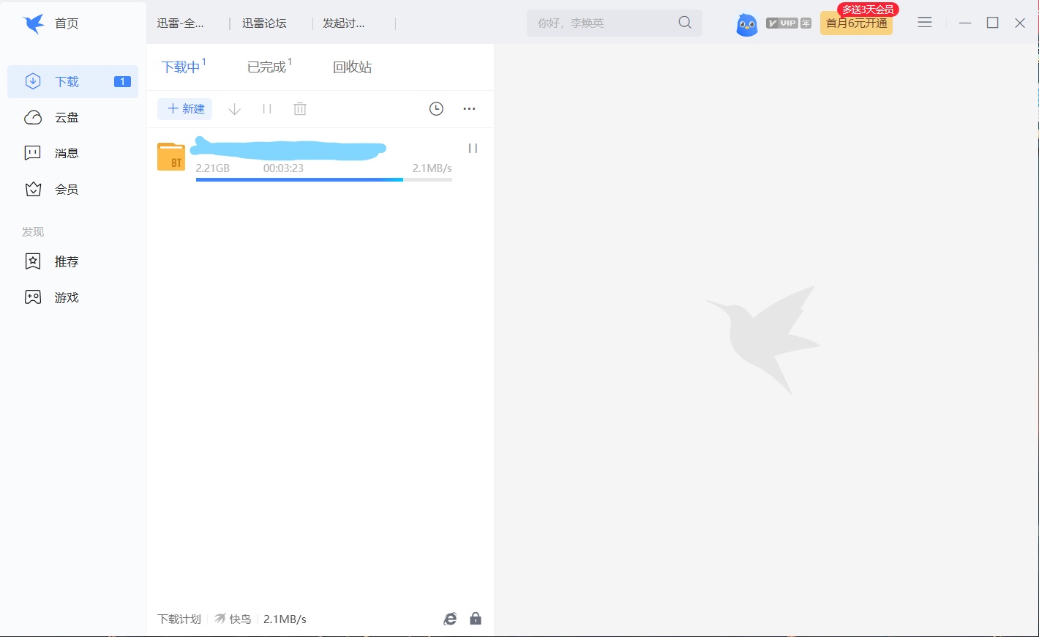Start all downloads with the arrow icon
The width and height of the screenshot is (1039, 637).
pos(234,108)
